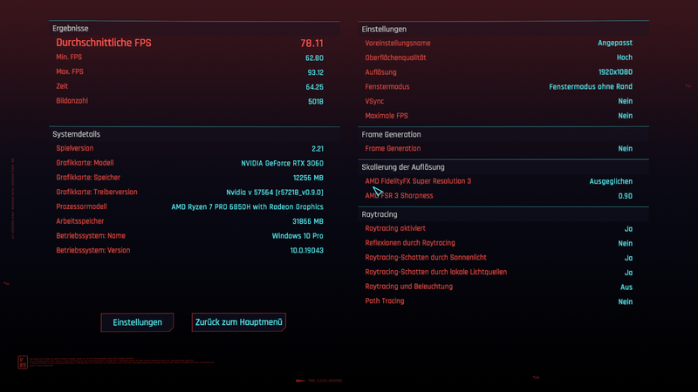The image size is (698, 392).
Task: Click Fenstermodus ohne Rand value
Action: (591, 86)
